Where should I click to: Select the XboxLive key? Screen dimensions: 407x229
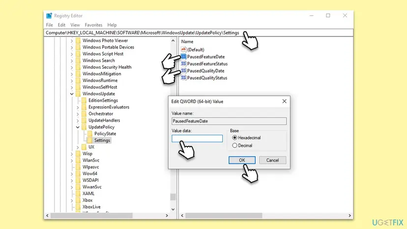[91, 207]
